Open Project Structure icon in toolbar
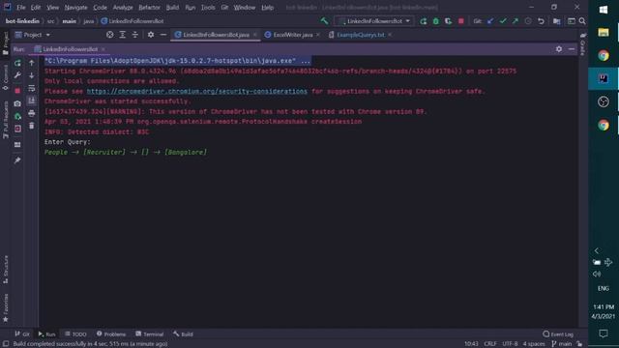Viewport: 619px width, 348px height. point(557,21)
